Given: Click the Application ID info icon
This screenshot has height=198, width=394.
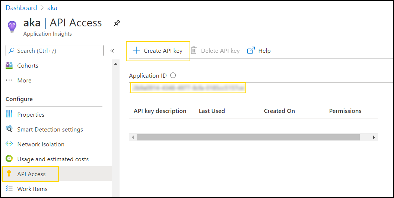Looking at the screenshot, I should [173, 75].
